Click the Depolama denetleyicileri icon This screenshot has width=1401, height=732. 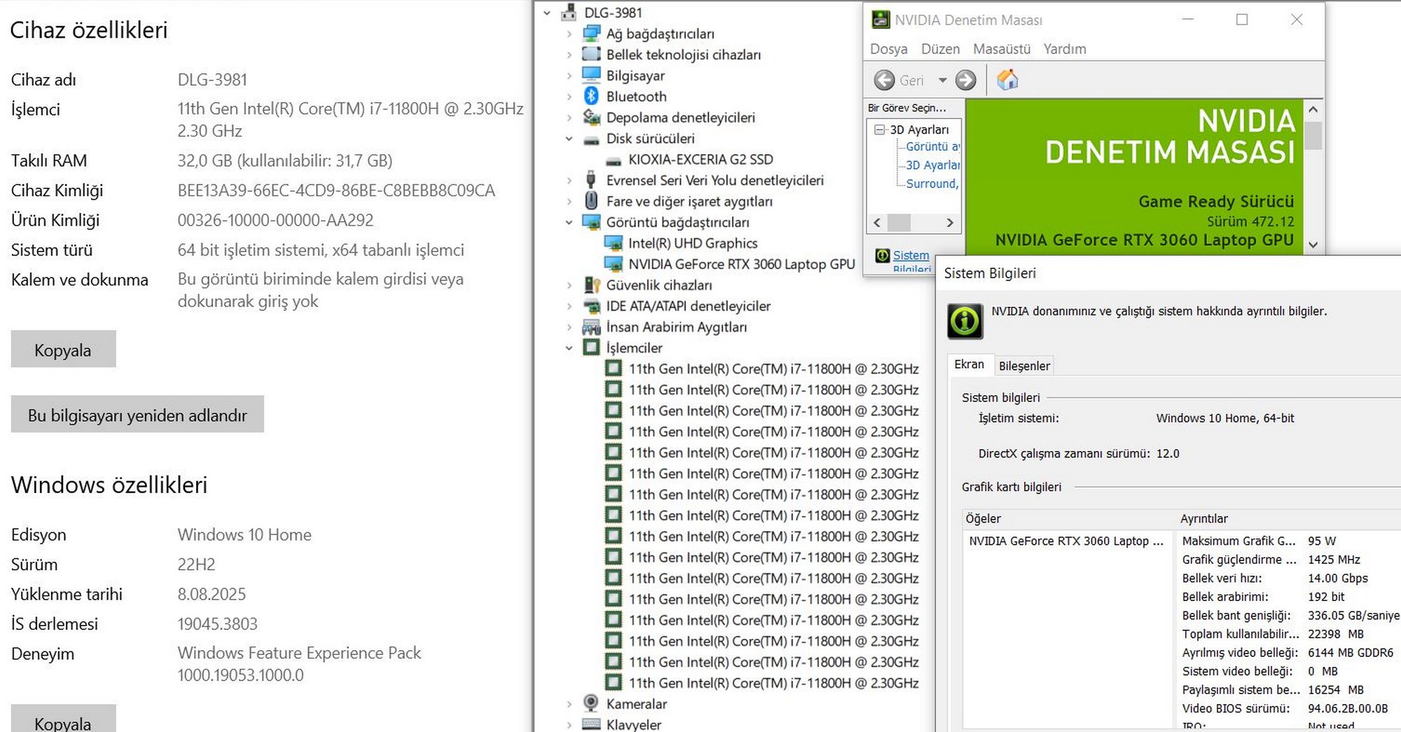[591, 117]
